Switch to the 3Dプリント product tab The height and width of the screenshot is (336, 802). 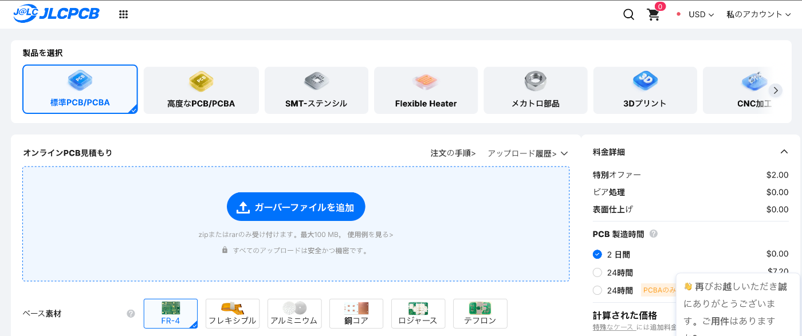click(644, 90)
